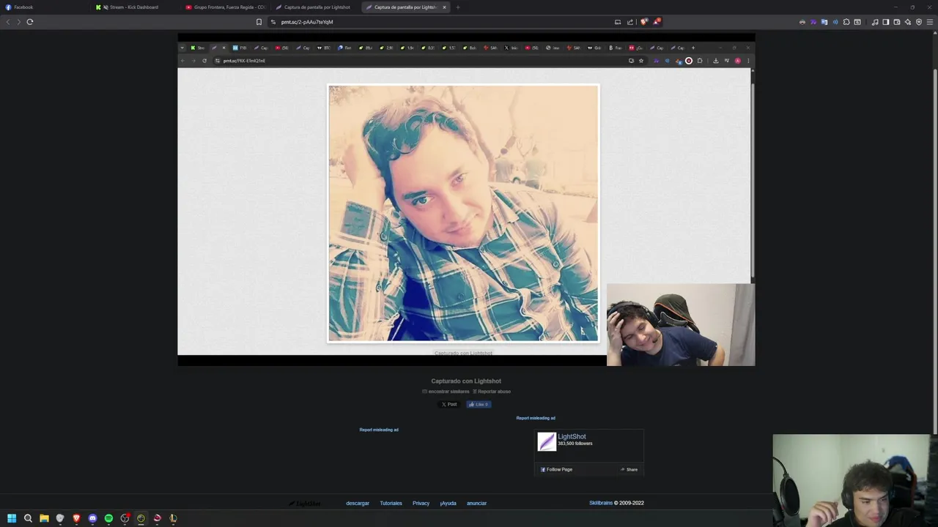The image size is (938, 527).
Task: Click the right Report misleading ad link
Action: pos(536,418)
